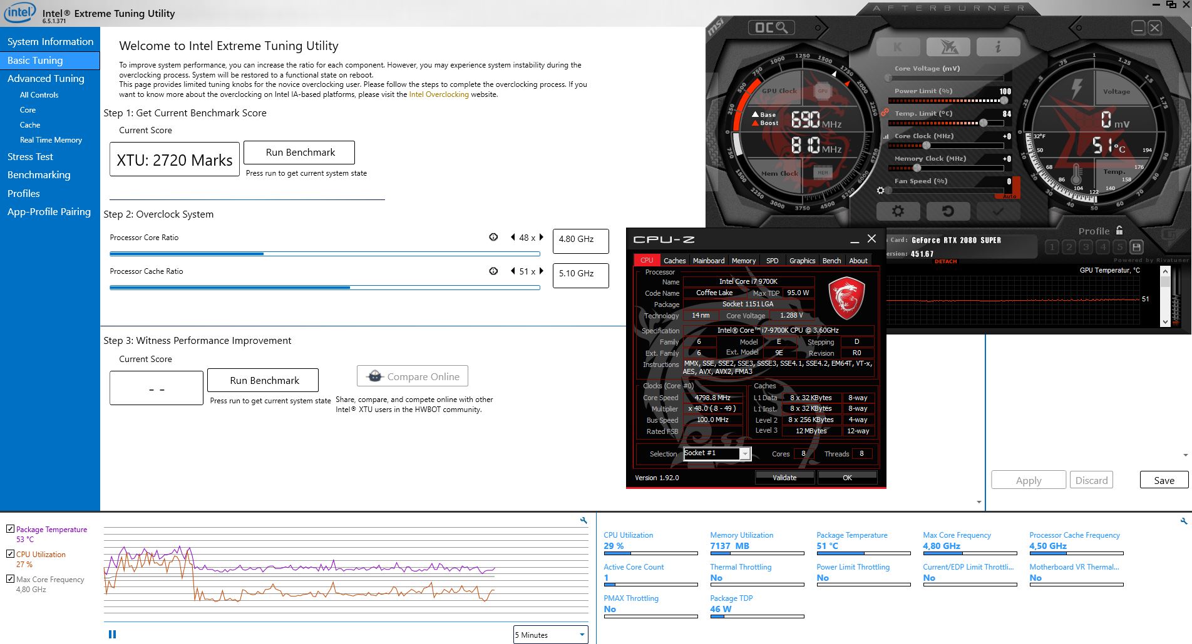Viewport: 1192px width, 644px height.
Task: Click the fan speed gear icon in Afterburner
Action: click(x=881, y=190)
